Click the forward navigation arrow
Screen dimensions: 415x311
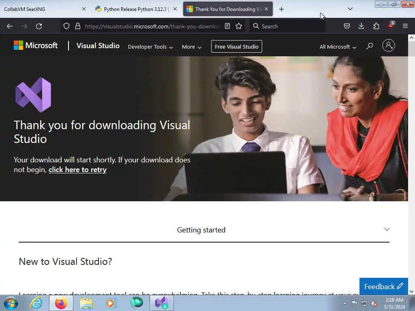[24, 26]
